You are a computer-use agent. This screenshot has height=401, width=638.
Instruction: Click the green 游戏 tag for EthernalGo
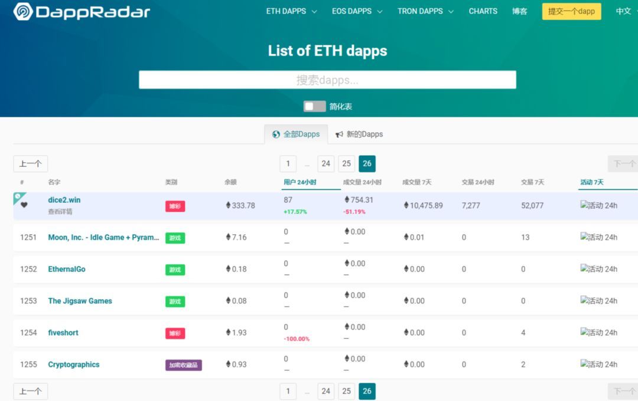tap(175, 269)
